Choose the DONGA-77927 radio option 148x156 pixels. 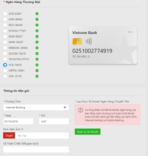(5, 31)
